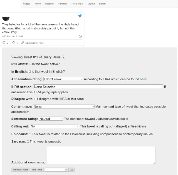Like the tweet via heart icon
Viewport: 178px width, 175px height.
(4, 43)
